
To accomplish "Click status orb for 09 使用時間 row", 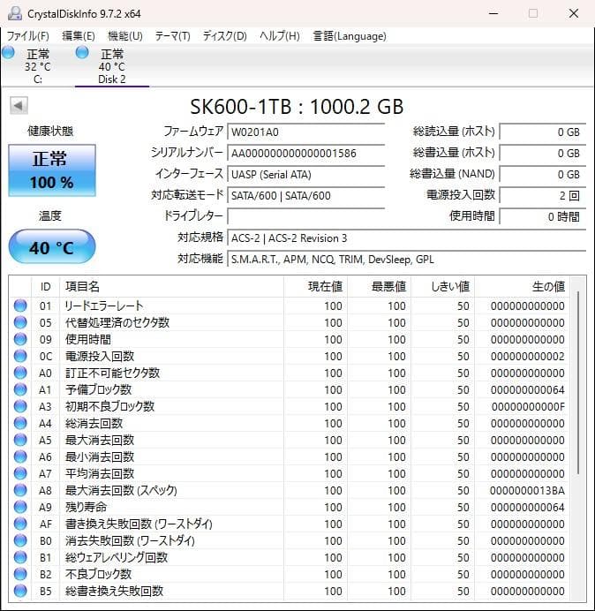I will pyautogui.click(x=20, y=339).
